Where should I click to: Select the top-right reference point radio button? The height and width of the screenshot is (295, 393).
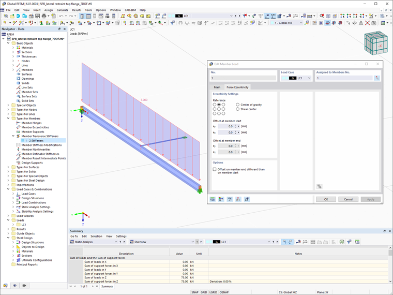223,105
